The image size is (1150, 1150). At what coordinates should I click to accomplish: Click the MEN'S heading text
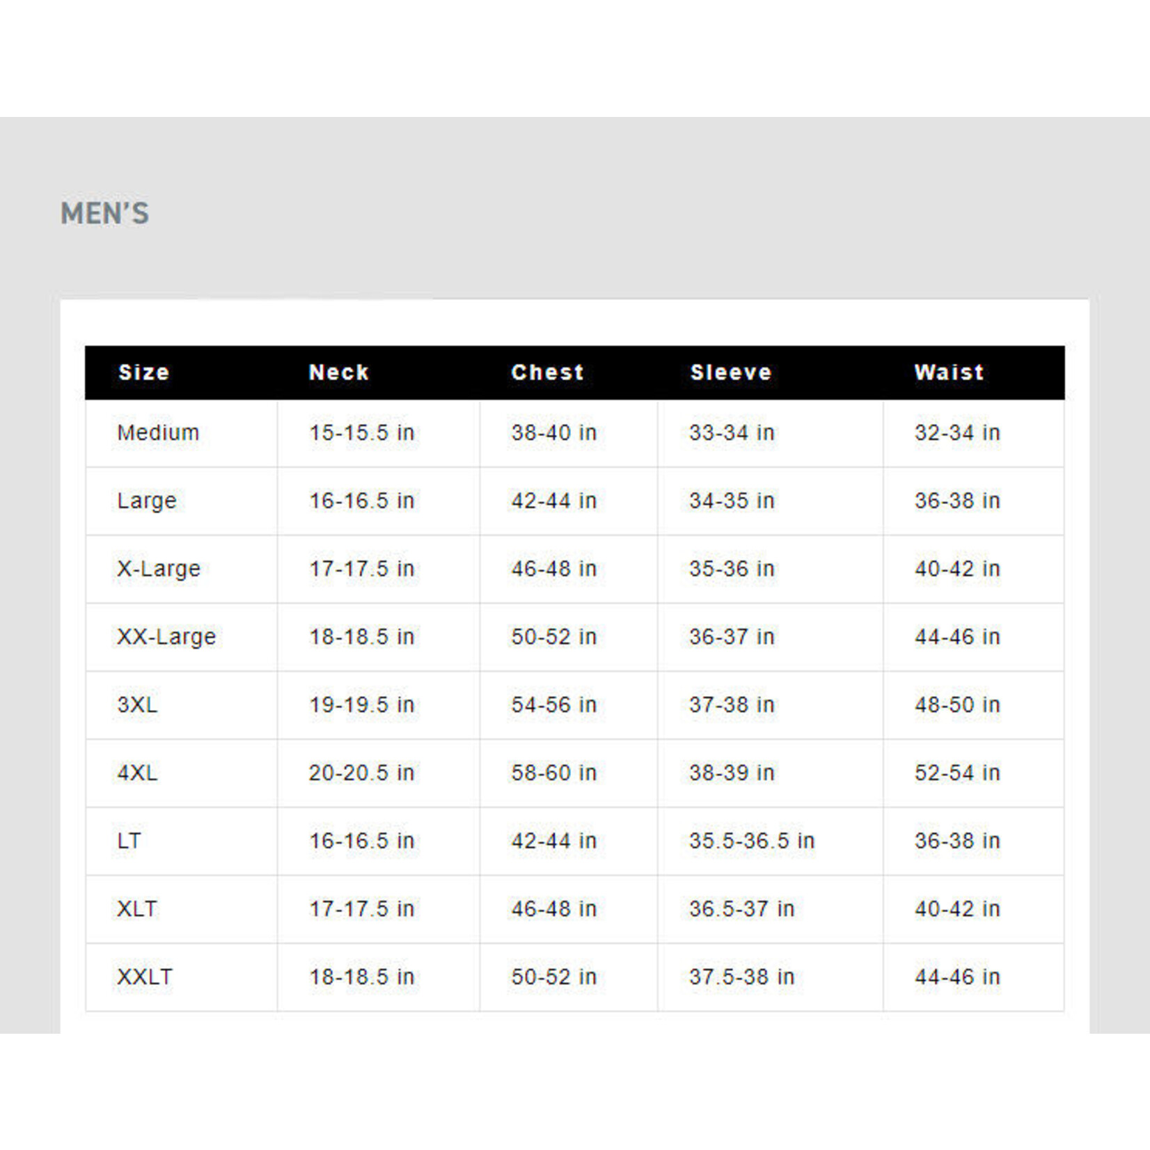(105, 214)
